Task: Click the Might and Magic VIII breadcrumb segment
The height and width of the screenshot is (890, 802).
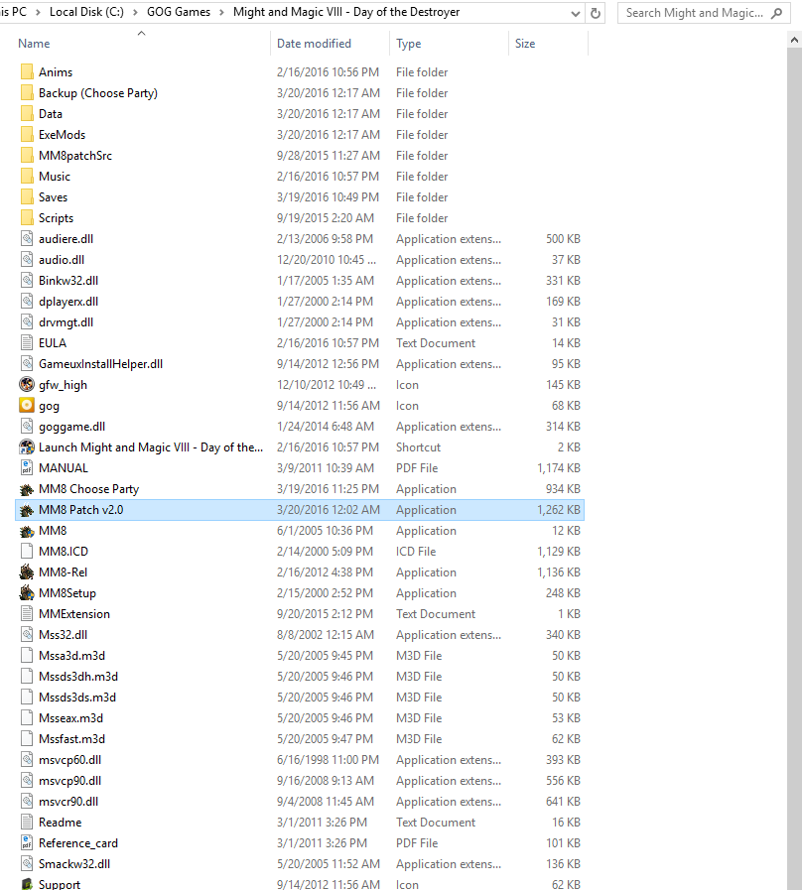Action: [x=346, y=12]
